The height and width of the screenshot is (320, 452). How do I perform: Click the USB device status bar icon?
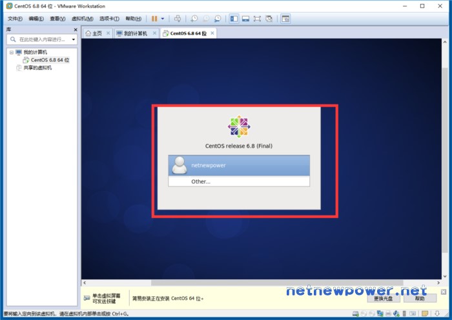pyautogui.click(x=404, y=314)
